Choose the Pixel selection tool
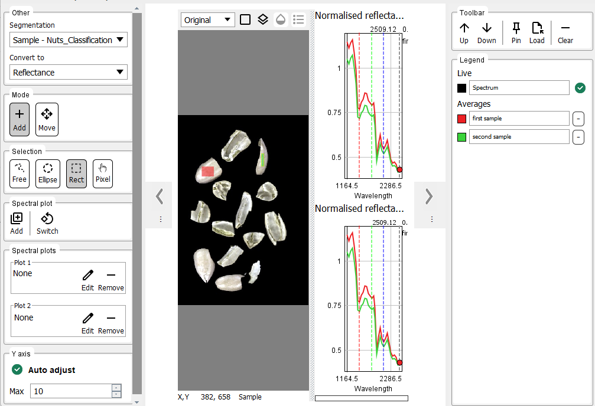The image size is (595, 406). (103, 173)
